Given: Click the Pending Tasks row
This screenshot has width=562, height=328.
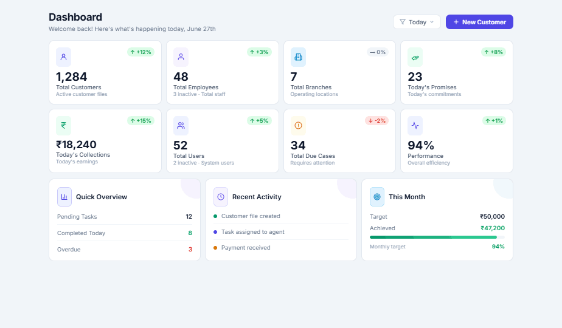Looking at the screenshot, I should pyautogui.click(x=124, y=217).
